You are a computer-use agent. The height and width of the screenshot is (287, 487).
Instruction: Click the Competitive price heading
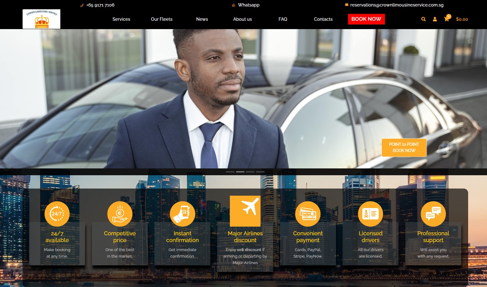[x=120, y=237]
